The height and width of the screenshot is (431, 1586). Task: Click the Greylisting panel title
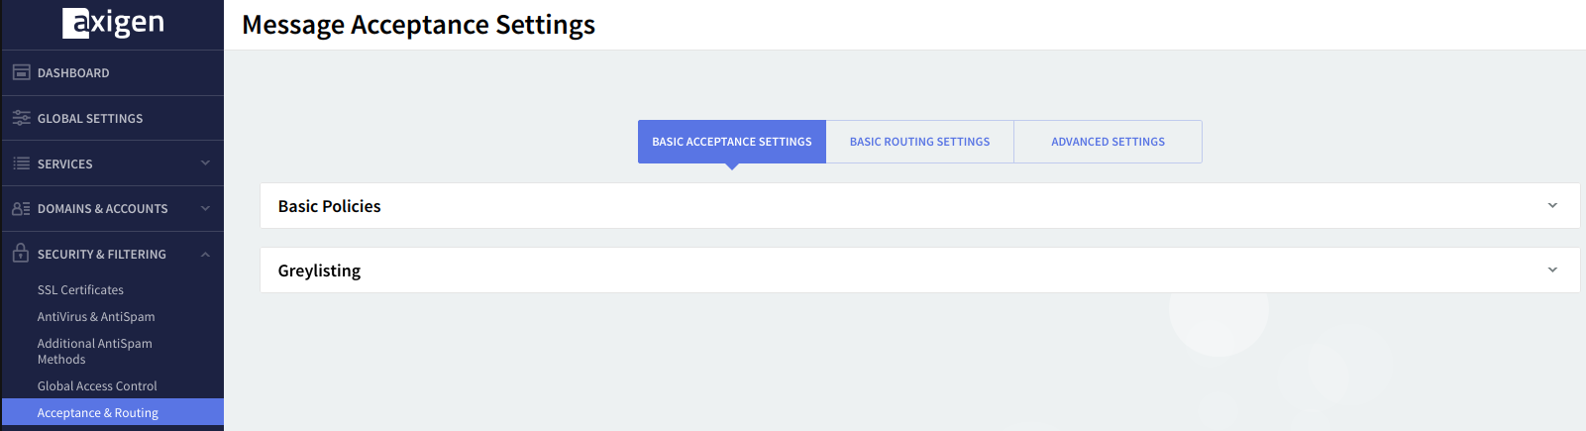pos(319,270)
